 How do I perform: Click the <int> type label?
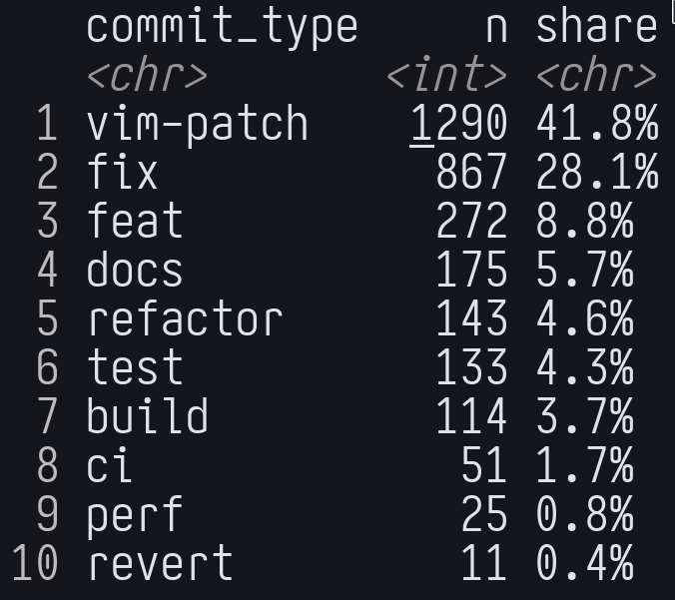tap(447, 75)
